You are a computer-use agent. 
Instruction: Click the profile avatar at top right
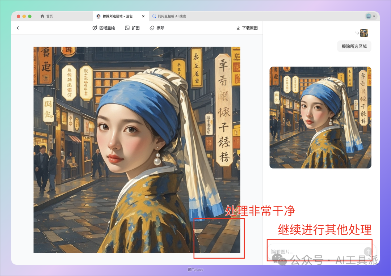pyautogui.click(x=368, y=16)
